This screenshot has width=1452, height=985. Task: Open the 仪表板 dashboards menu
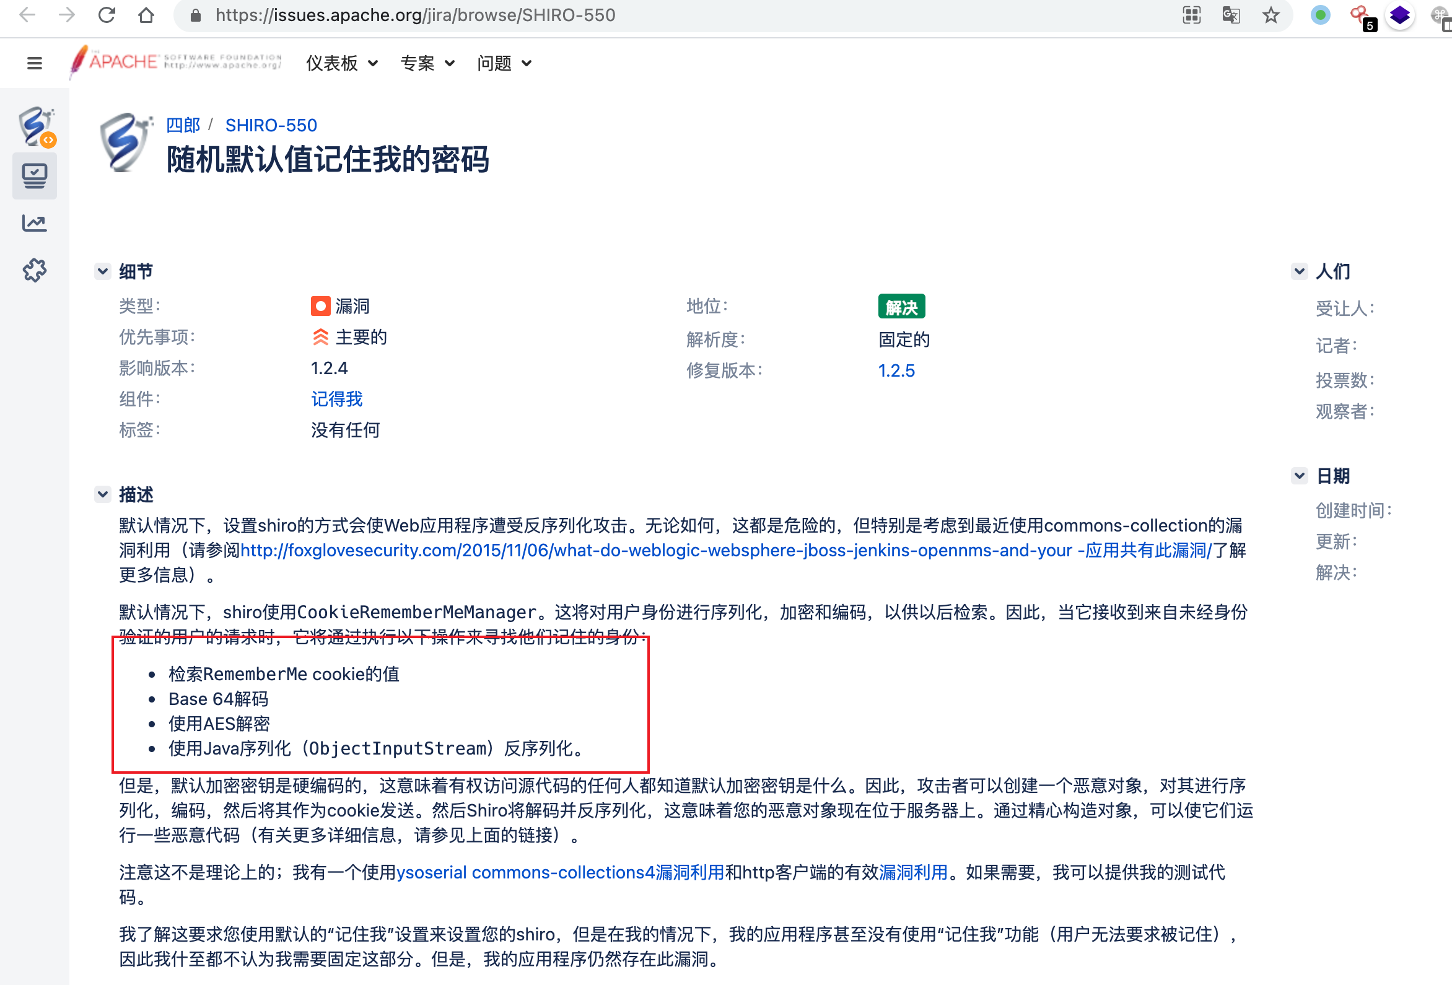pos(342,63)
